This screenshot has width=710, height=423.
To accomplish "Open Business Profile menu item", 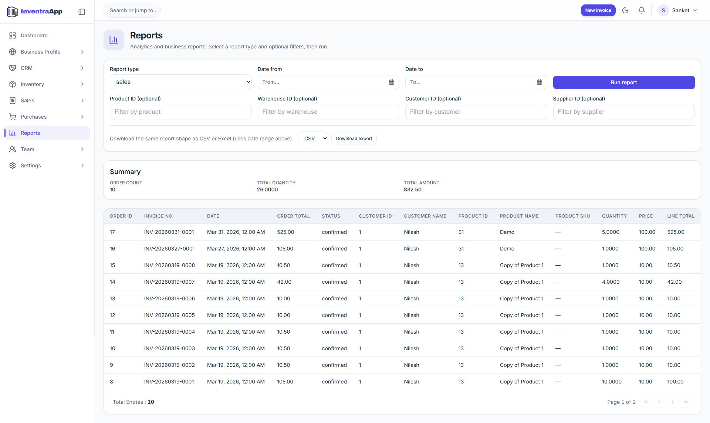I will [x=47, y=52].
